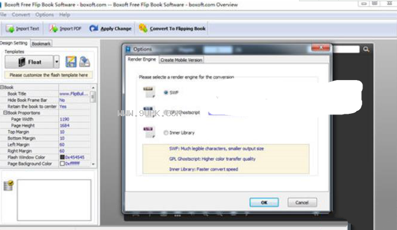Screen dimensions: 397x230
Task: Click the property list scroll-down arrow
Action: [x=93, y=164]
